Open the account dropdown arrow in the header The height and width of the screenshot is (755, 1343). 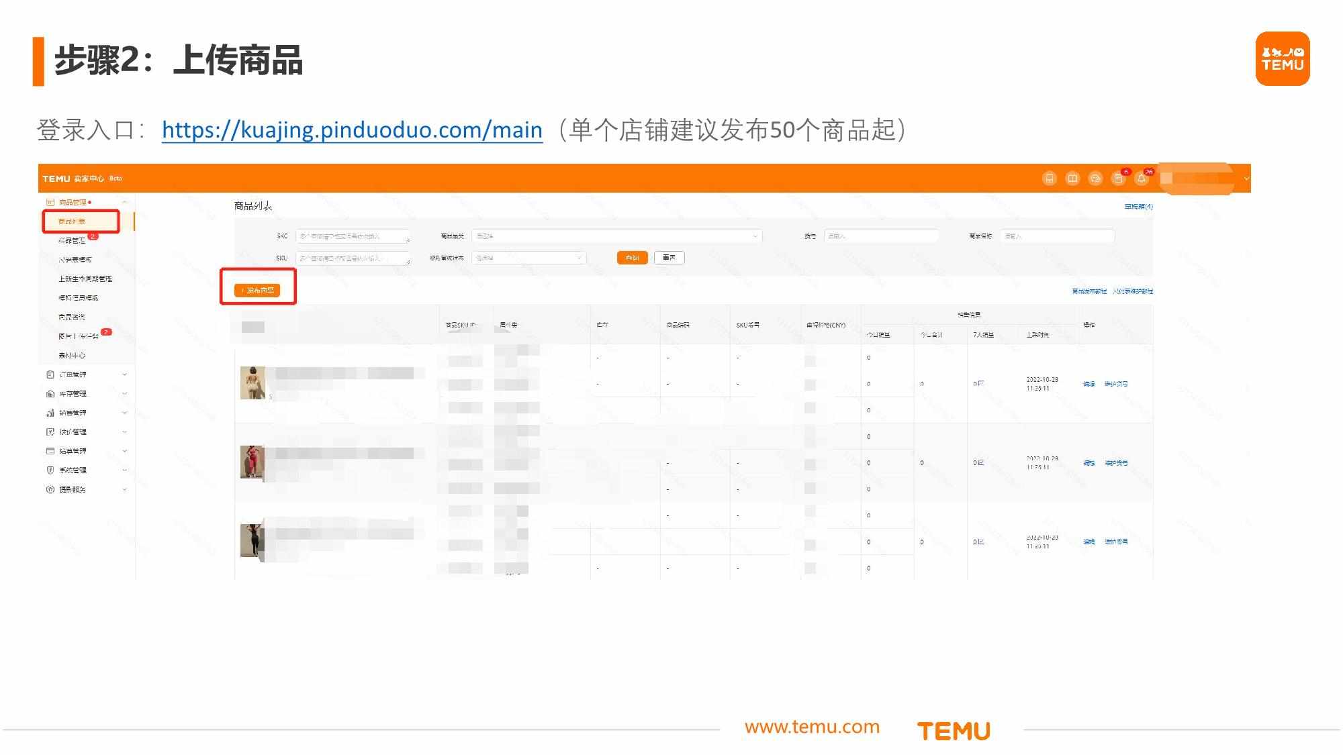pos(1246,179)
